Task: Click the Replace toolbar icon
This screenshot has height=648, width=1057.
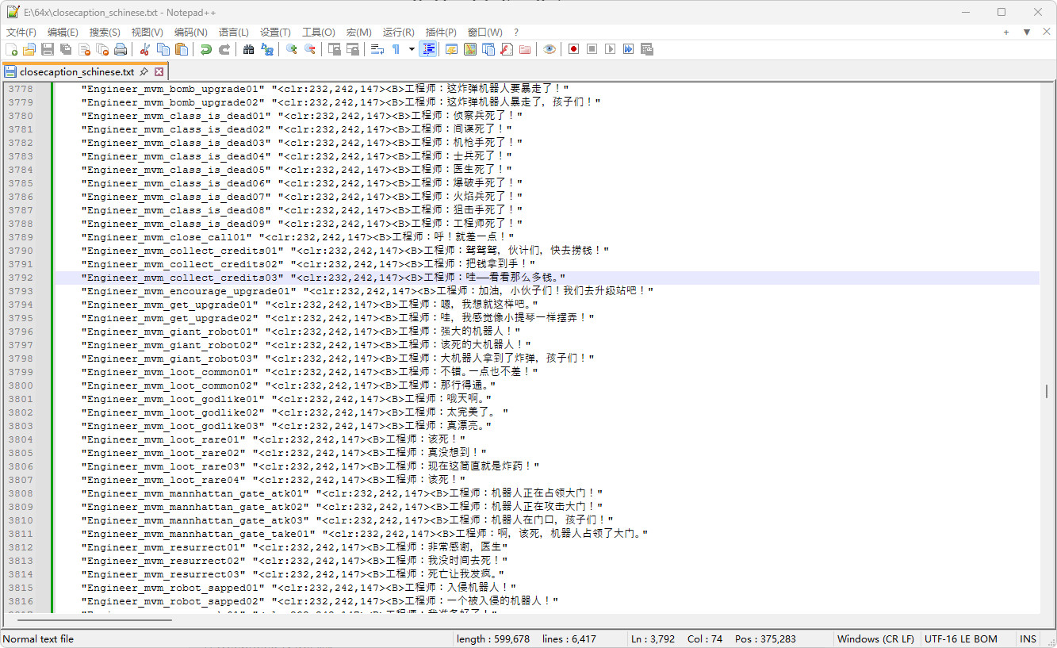Action: (x=267, y=49)
